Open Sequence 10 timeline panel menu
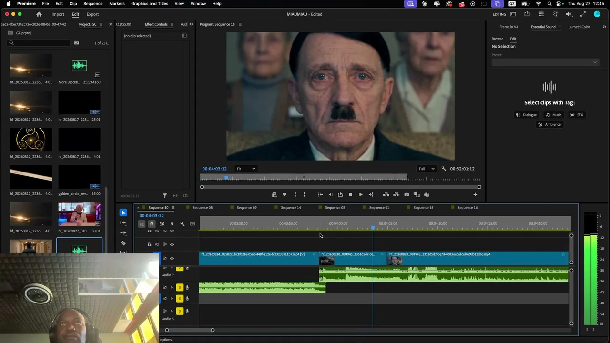This screenshot has width=610, height=343. coord(173,208)
